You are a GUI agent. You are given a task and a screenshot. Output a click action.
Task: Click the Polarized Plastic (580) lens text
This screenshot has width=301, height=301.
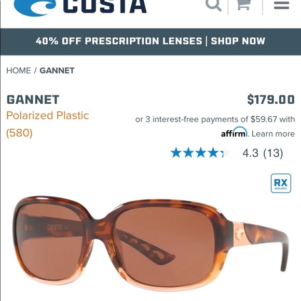pos(47,124)
